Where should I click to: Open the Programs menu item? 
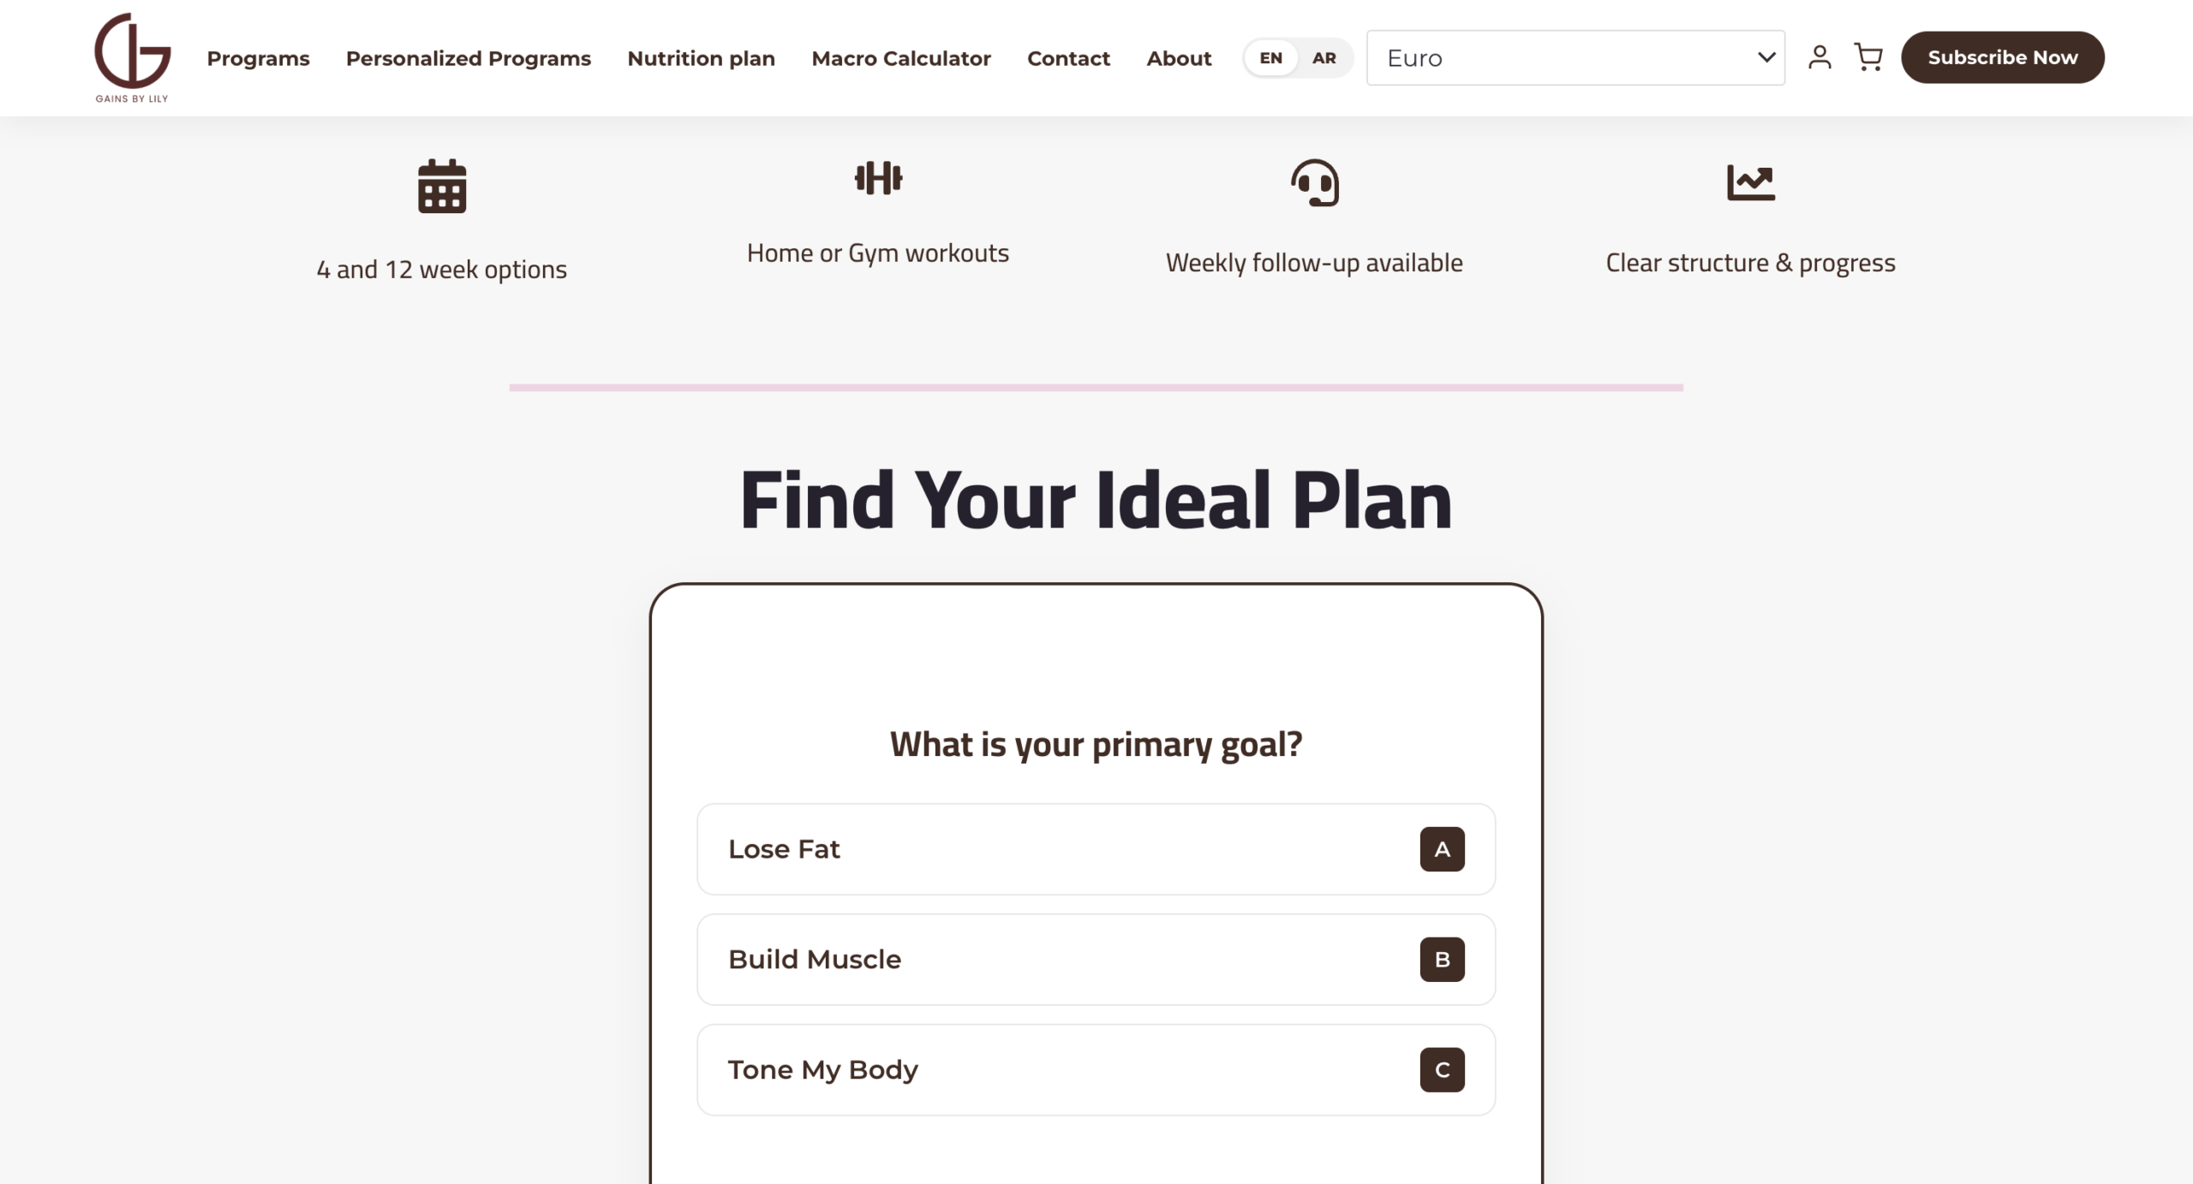click(258, 58)
